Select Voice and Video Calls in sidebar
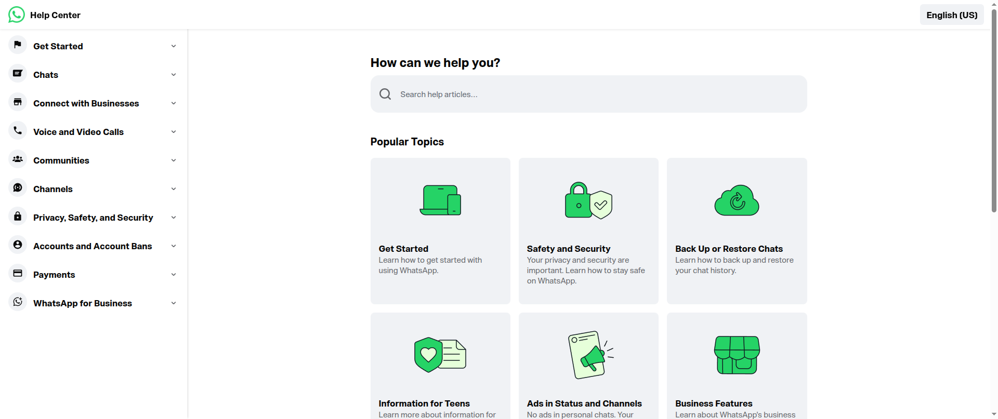This screenshot has width=998, height=419. (78, 132)
